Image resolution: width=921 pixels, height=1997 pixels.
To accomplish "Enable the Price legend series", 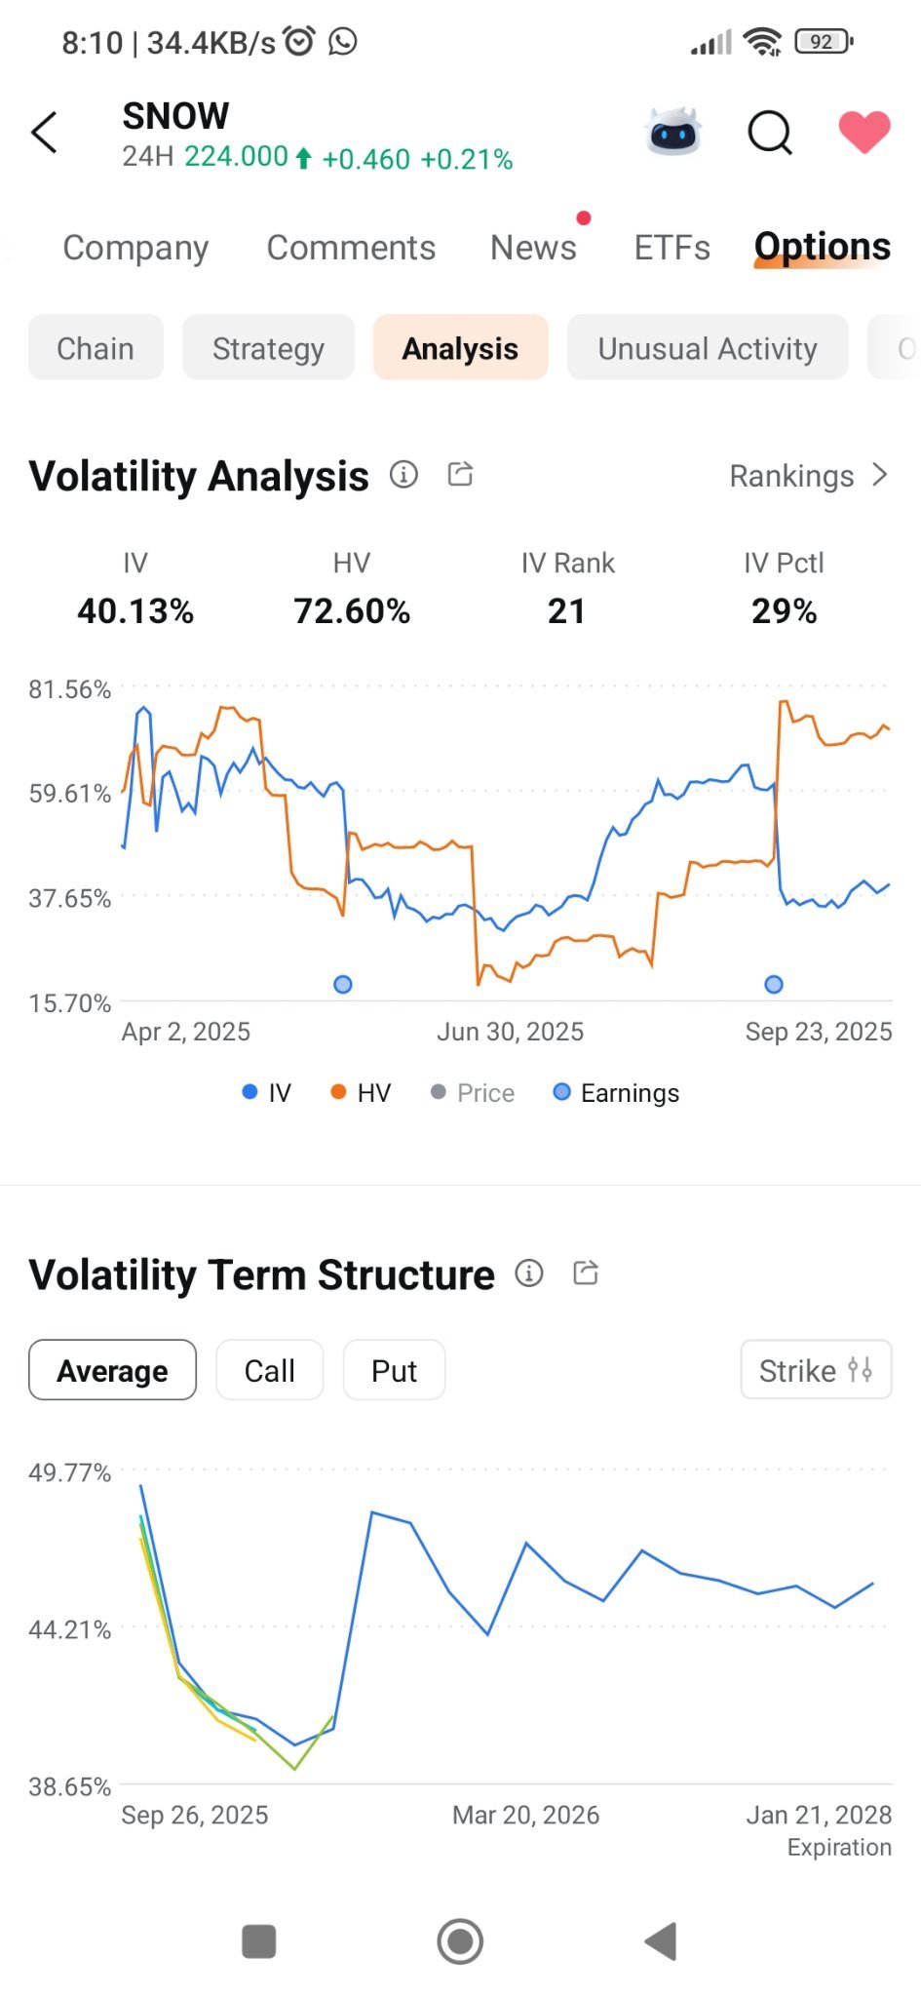I will coord(473,1092).
